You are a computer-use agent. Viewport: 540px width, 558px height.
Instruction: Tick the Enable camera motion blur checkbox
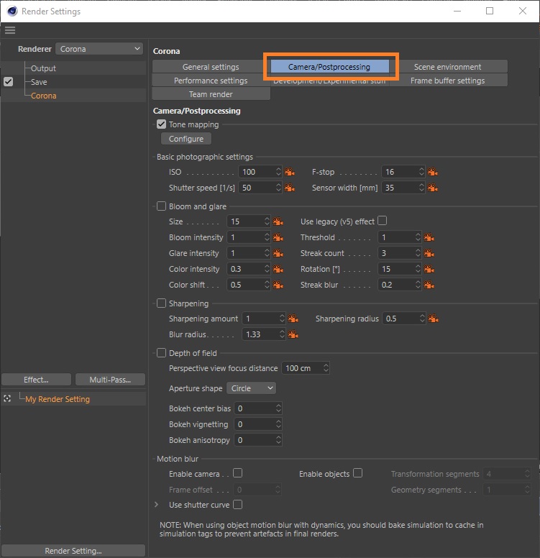(x=237, y=473)
